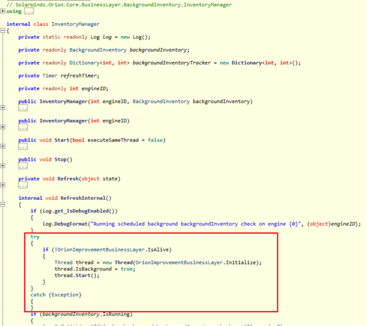The image size is (367, 326).
Task: Click the ellipsis placeholder under Start method
Action: pyautogui.click(x=23, y=146)
